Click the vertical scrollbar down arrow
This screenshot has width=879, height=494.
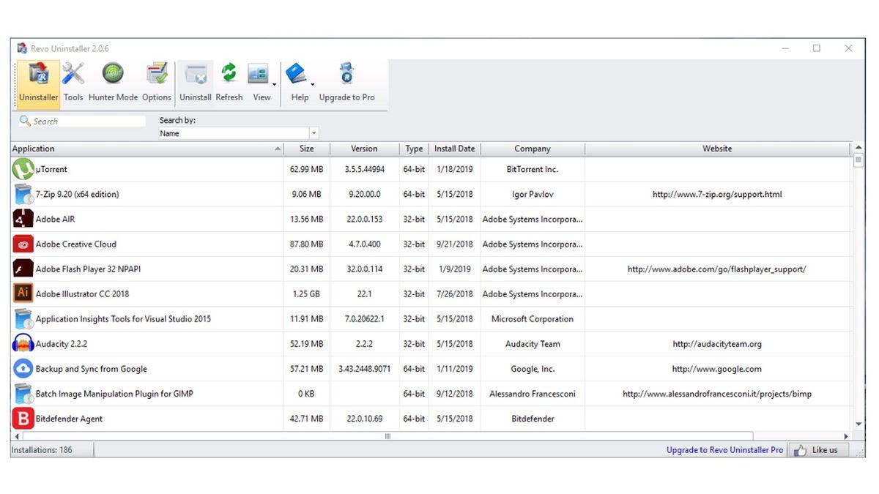click(x=858, y=424)
